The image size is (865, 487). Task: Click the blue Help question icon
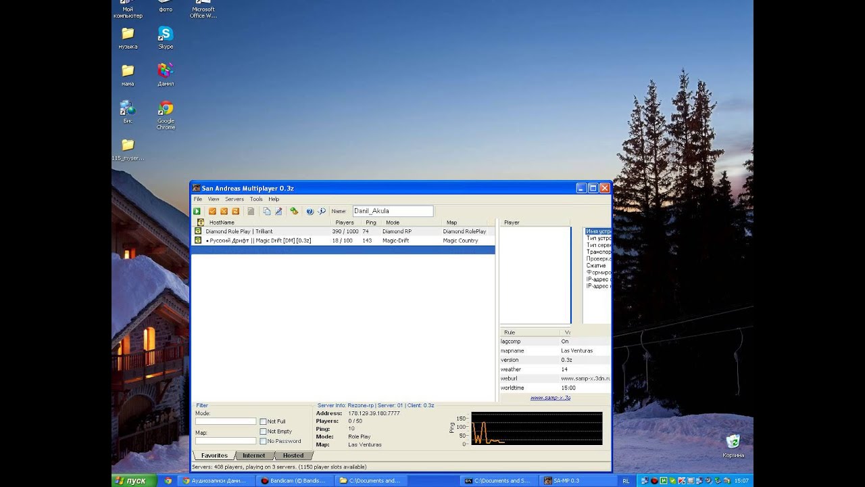pyautogui.click(x=310, y=211)
